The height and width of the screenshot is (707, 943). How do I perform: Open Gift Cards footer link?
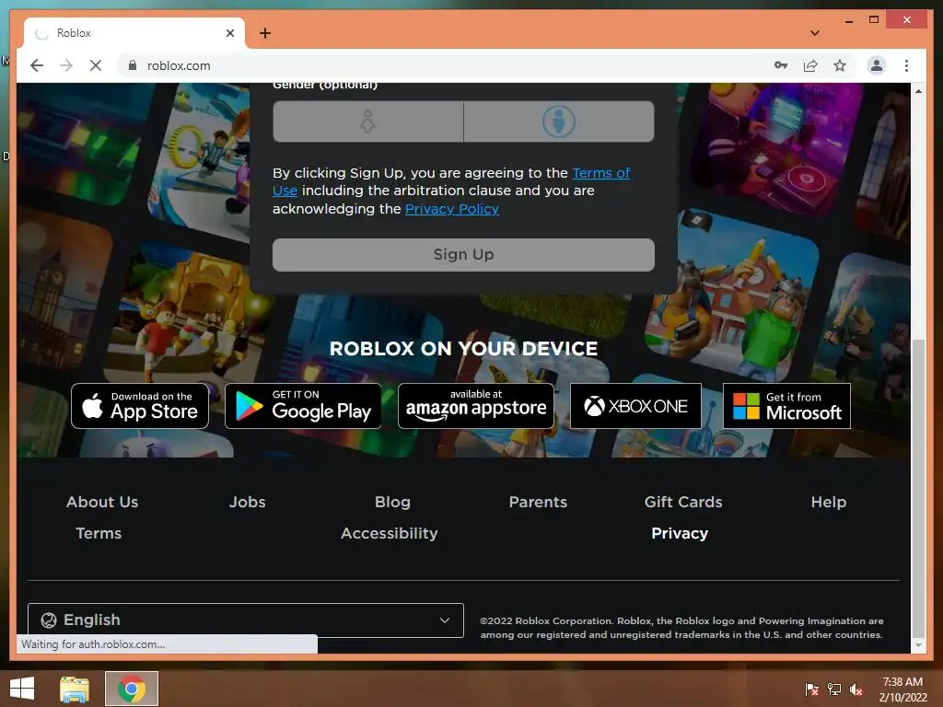683,502
